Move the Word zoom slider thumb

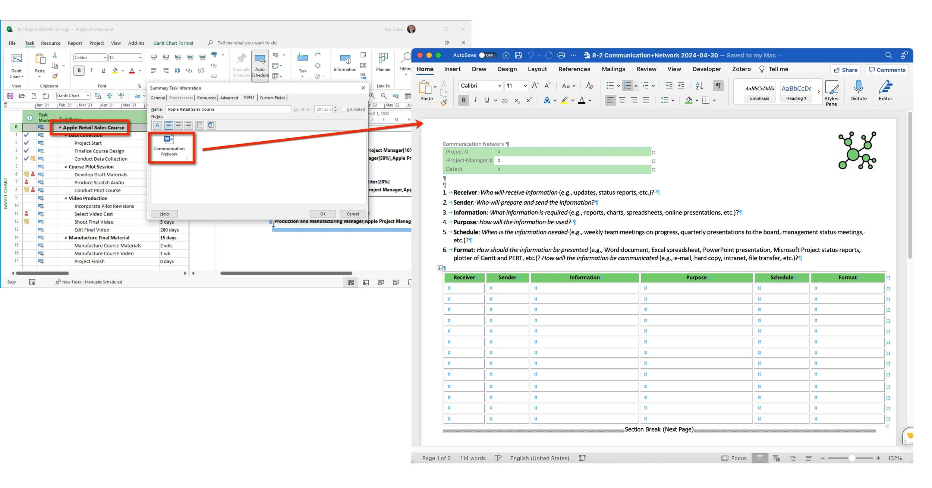[852, 458]
